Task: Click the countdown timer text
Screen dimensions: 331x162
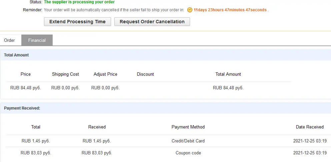Action: [x=230, y=10]
